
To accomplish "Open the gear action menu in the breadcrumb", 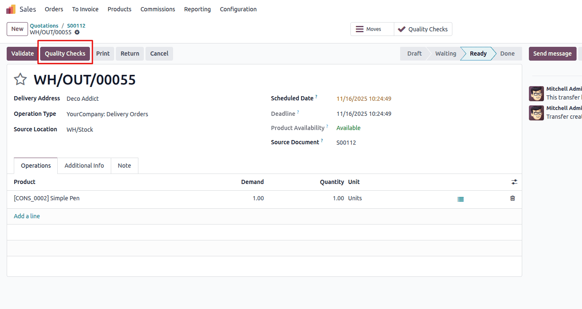I will (x=77, y=32).
